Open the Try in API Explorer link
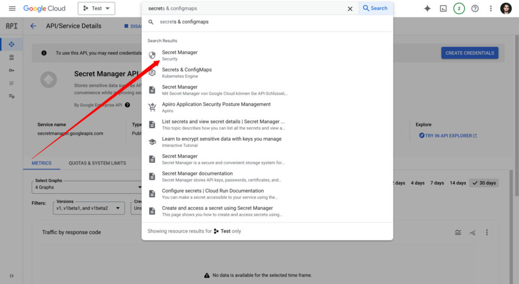Viewport: 519px width, 284px height. 448,136
